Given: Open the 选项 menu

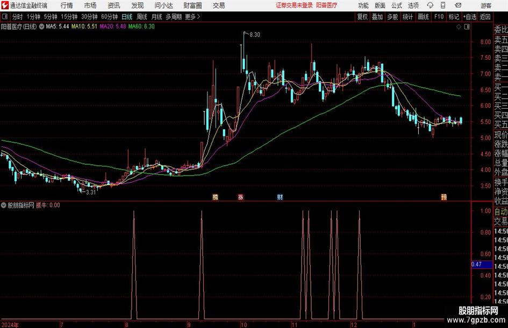Looking at the screenshot, I should point(413,5).
